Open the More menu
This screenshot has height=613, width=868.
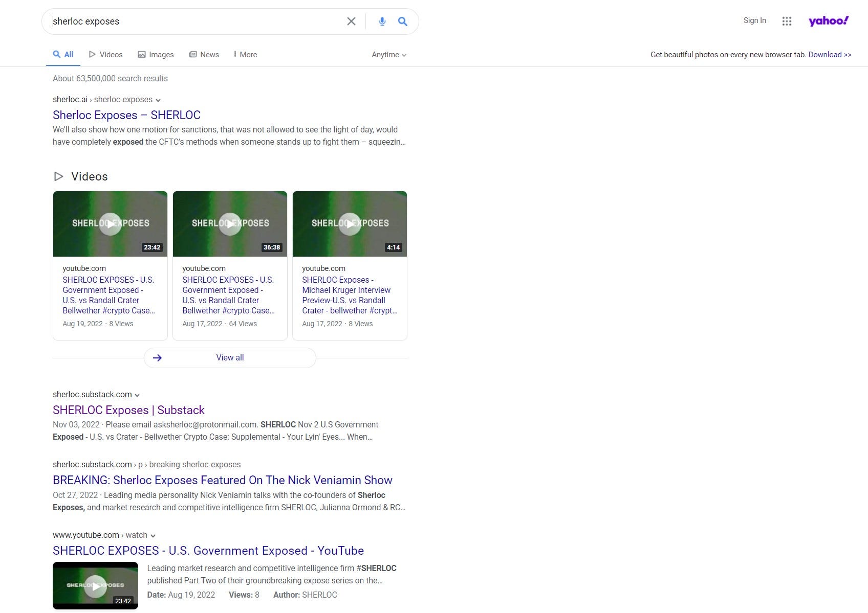coord(245,54)
